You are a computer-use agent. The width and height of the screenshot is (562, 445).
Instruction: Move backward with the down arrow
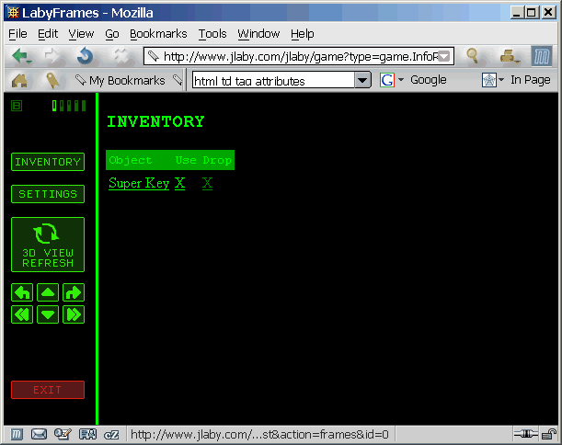48,314
